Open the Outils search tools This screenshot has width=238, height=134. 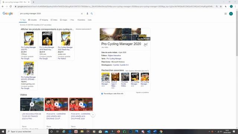click(90, 20)
